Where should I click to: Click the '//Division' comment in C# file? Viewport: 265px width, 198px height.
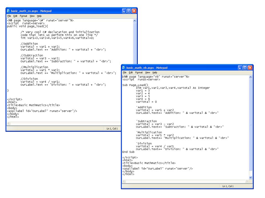[x=29, y=79]
